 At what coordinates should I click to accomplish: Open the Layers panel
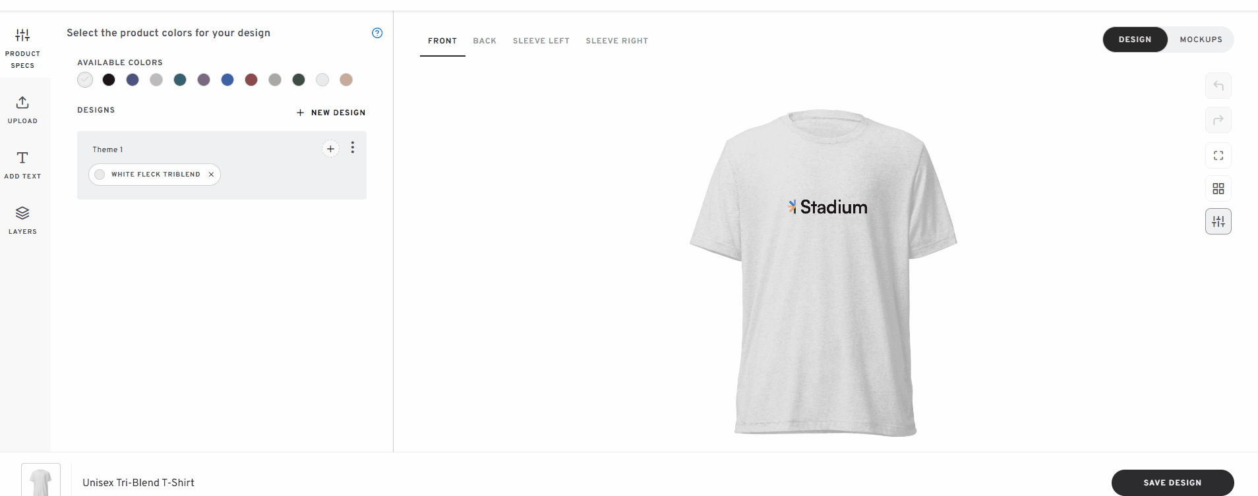[x=22, y=220]
